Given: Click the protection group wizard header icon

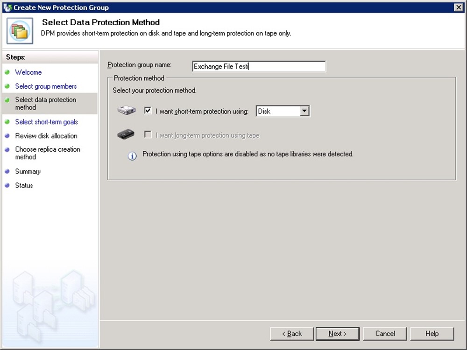Looking at the screenshot, I should click(20, 31).
